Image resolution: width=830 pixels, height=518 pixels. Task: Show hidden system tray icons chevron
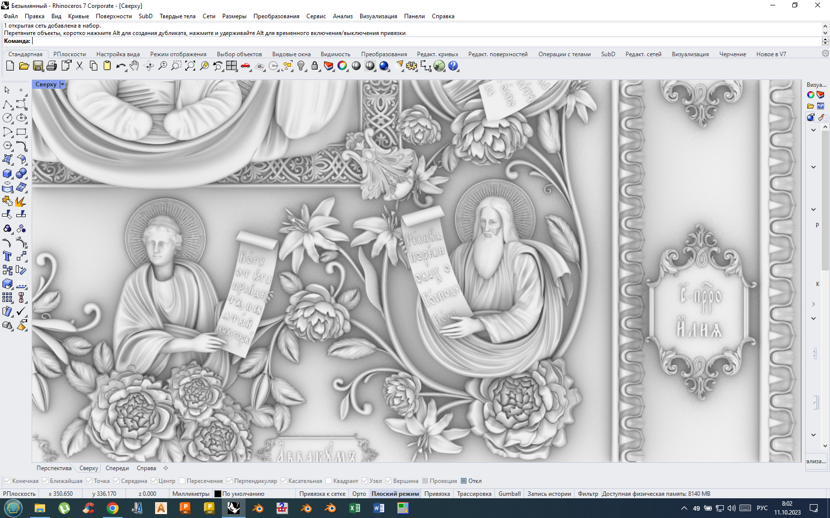click(684, 508)
